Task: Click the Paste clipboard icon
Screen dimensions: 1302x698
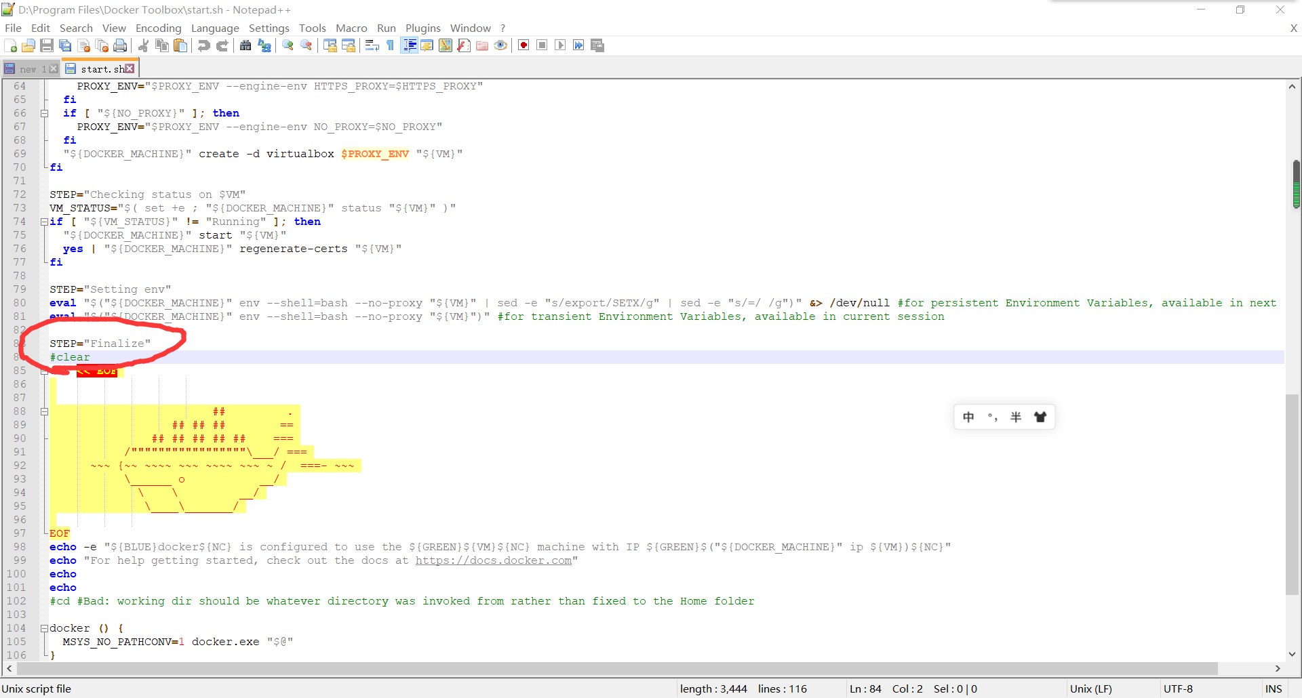Action: (180, 45)
